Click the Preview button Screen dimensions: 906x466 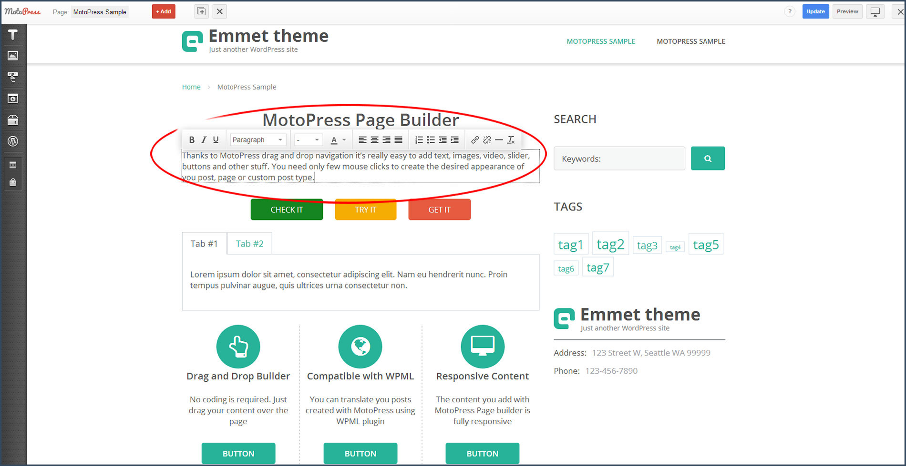847,11
